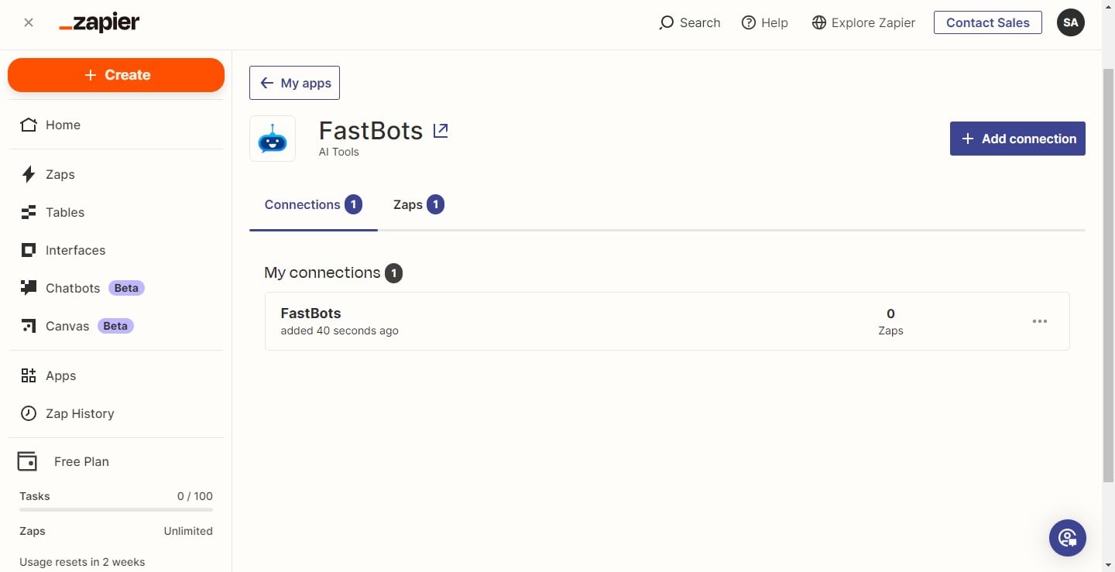This screenshot has height=572, width=1115.
Task: Click the FastBots connection row
Action: (542, 321)
